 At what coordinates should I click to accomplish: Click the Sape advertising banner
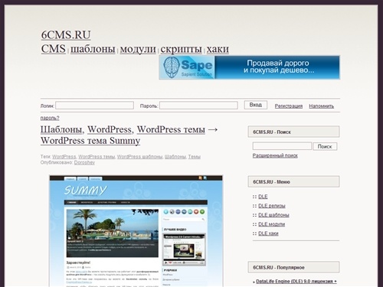click(249, 67)
